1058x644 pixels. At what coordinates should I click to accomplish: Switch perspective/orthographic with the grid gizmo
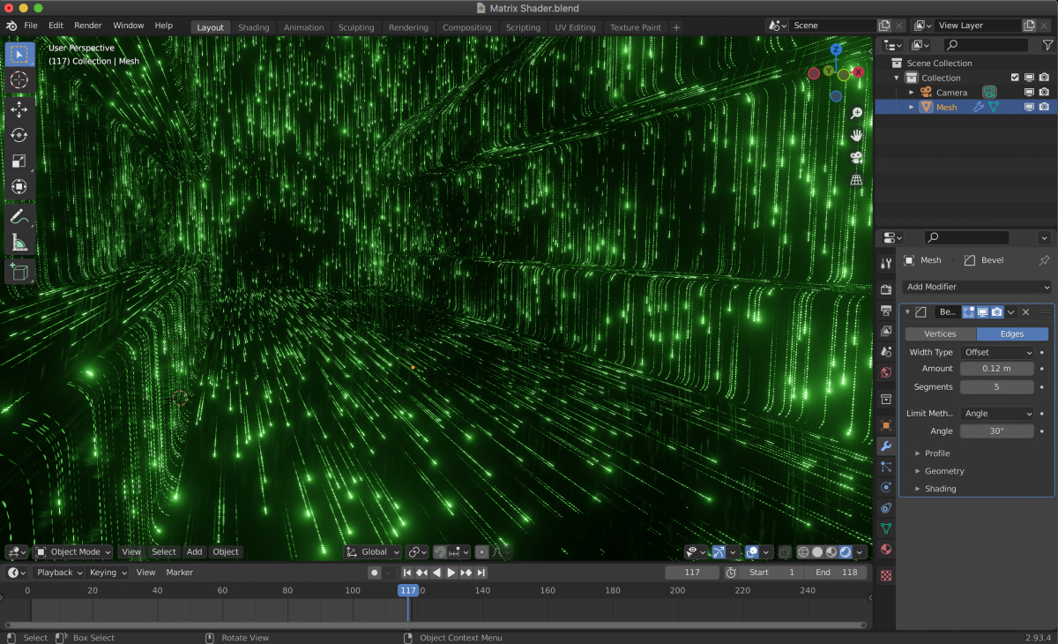point(855,179)
